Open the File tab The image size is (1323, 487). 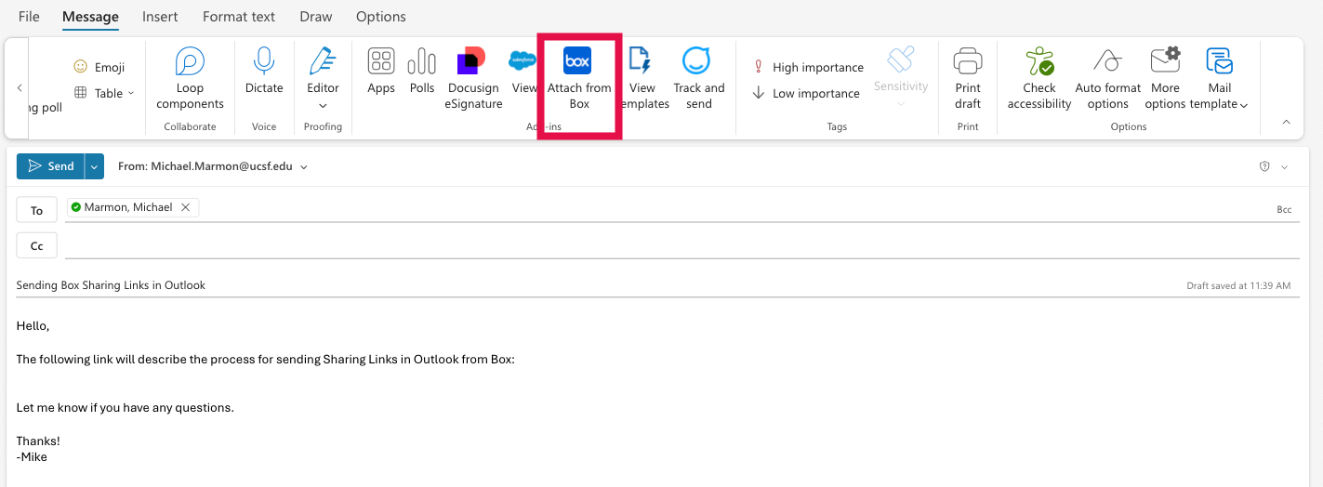[29, 17]
